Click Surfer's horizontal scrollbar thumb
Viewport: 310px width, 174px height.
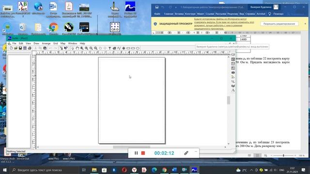(x=131, y=147)
